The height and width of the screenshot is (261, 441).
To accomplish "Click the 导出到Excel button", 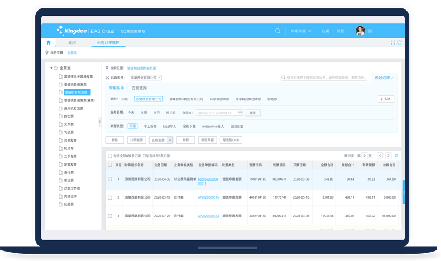I will coord(231,140).
